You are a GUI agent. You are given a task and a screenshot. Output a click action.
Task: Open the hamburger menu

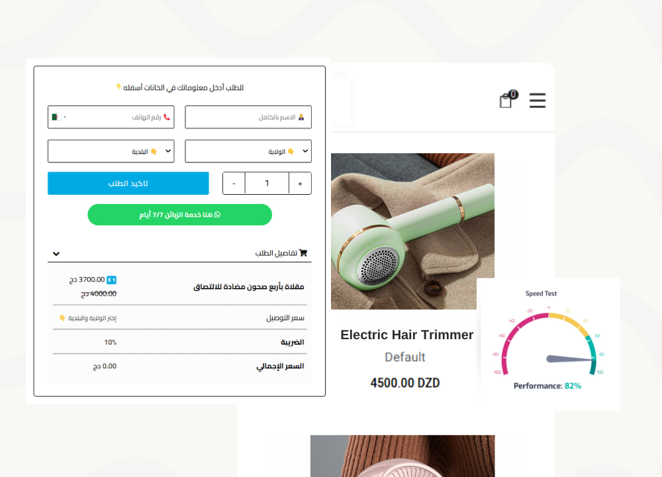538,101
